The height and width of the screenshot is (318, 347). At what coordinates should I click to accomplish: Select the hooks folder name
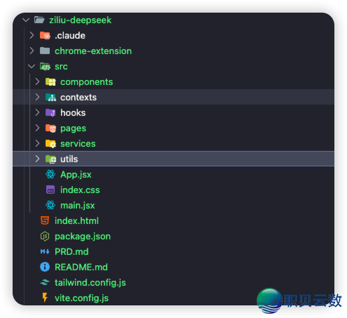pos(73,113)
